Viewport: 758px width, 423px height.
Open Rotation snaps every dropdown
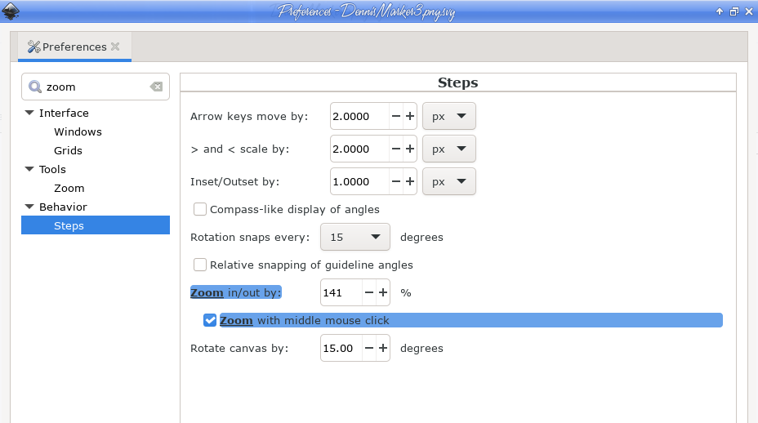click(x=355, y=237)
